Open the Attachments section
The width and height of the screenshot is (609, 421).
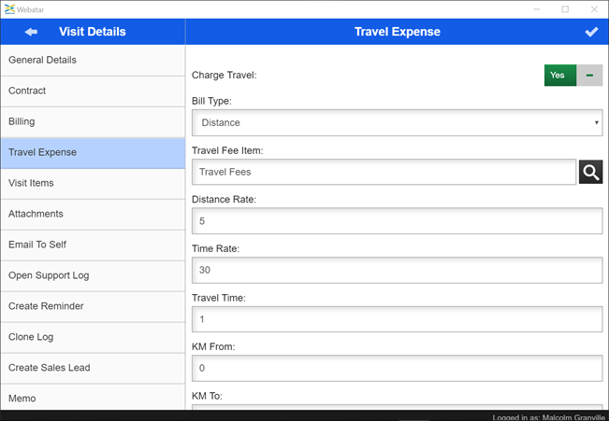(x=93, y=215)
